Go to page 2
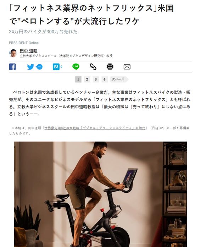 (87, 79)
